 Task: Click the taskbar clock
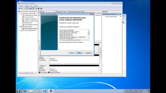(144, 91)
